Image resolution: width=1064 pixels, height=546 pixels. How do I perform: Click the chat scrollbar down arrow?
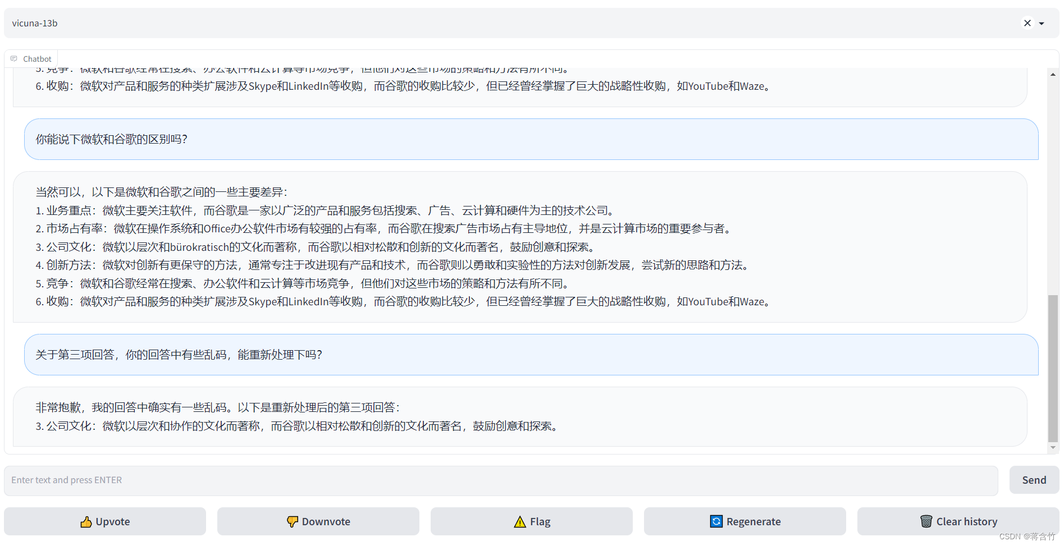click(1053, 448)
